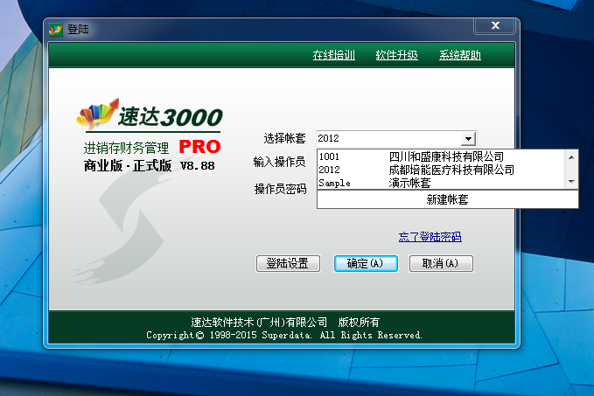
Task: Click 新建帐套 to create new account set
Action: 447,199
